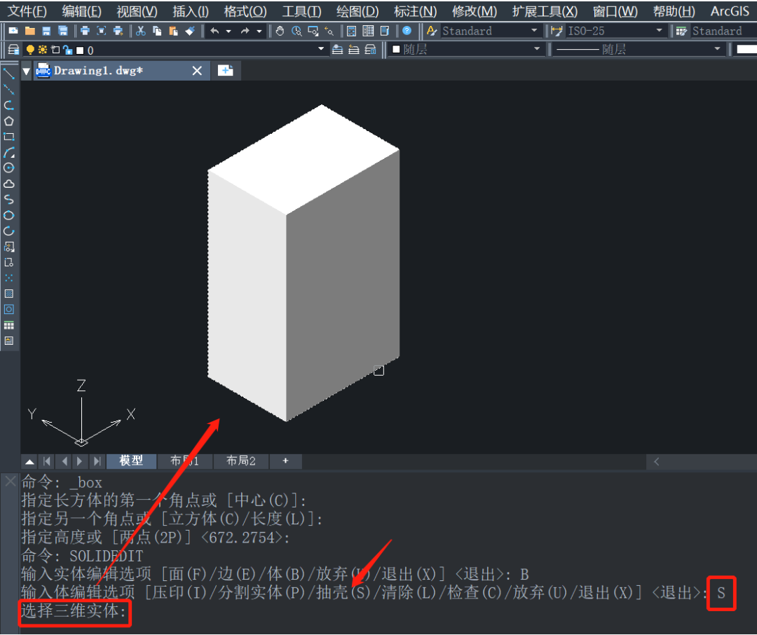Screen dimensions: 757x635
Task: Click the Make block tool
Action: [x=8, y=262]
